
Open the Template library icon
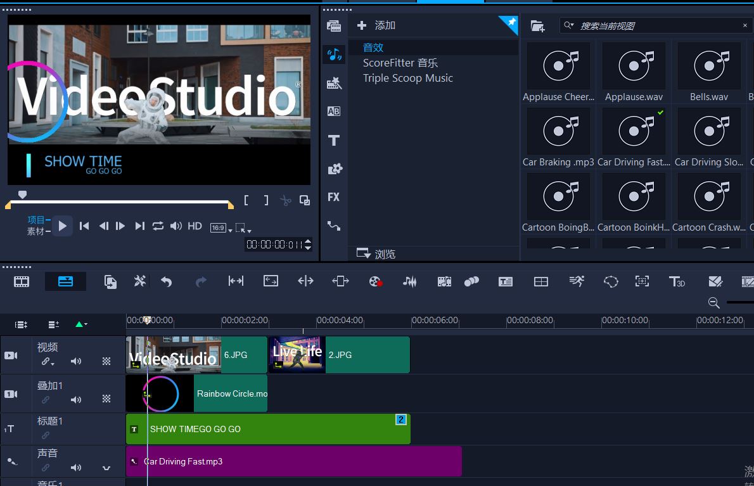point(334,83)
